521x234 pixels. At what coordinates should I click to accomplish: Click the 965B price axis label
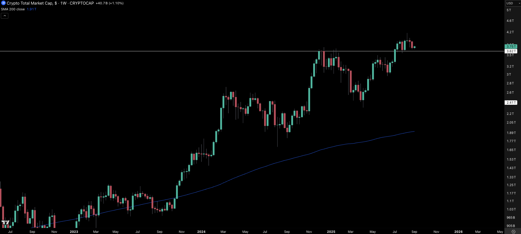[511, 218]
